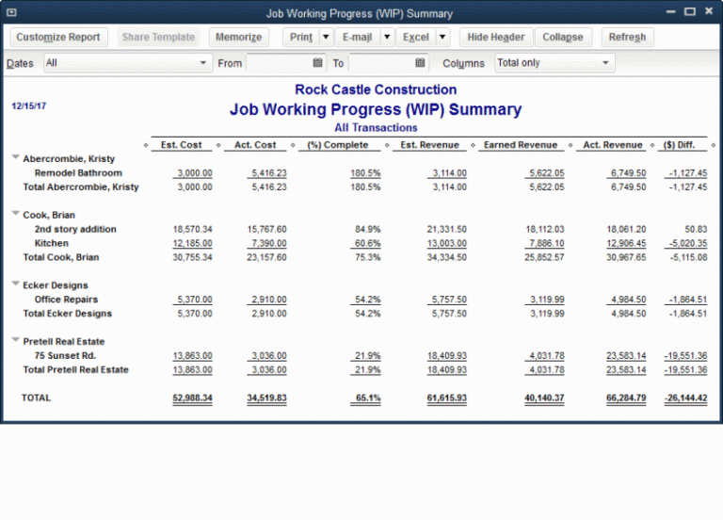
Task: Click total difference value -26,144.42
Action: 685,398
